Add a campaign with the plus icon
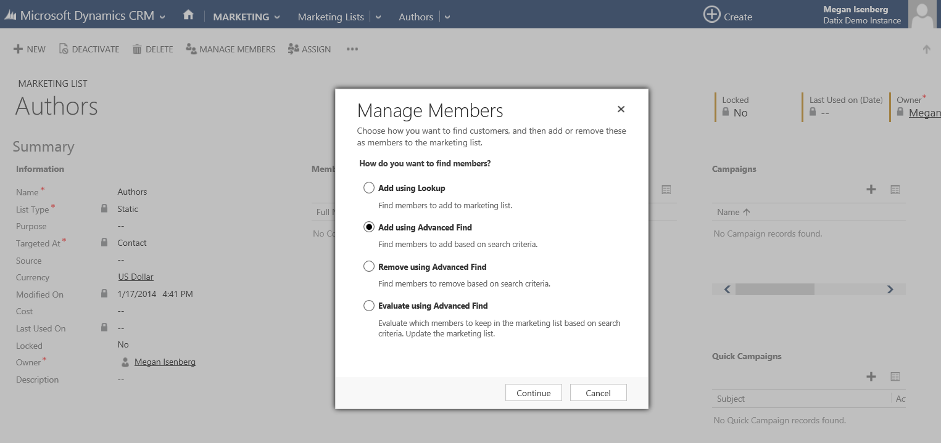 tap(871, 190)
